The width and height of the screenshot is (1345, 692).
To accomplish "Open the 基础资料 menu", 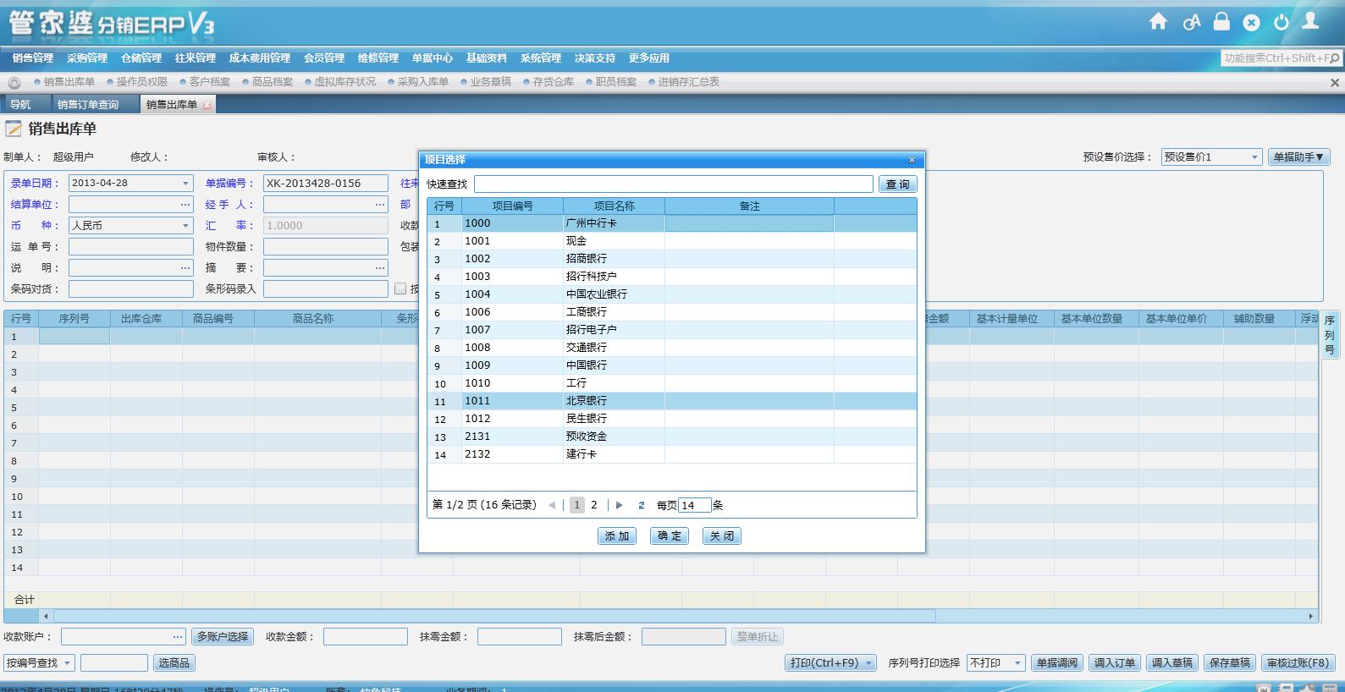I will (487, 58).
